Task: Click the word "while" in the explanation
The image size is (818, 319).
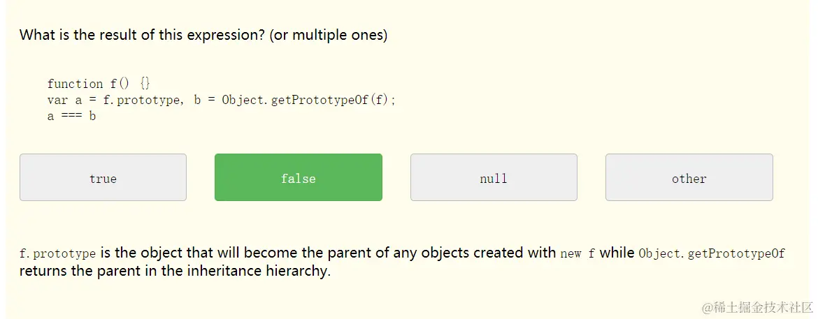Action: tap(617, 253)
